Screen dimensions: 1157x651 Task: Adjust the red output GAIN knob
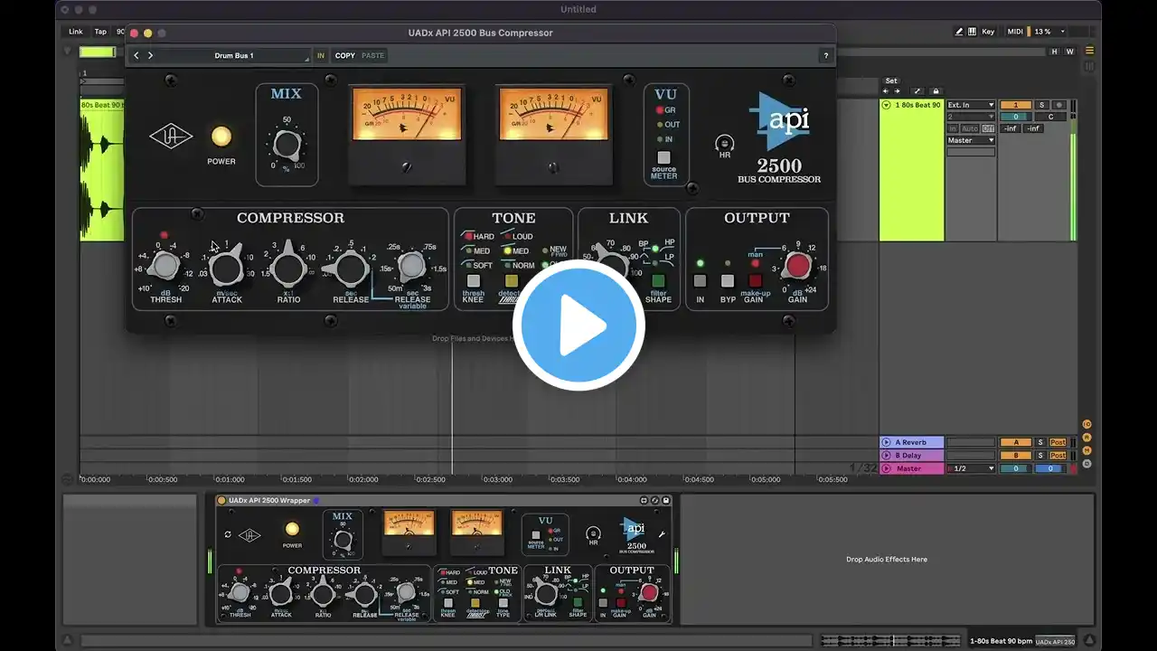tap(797, 266)
